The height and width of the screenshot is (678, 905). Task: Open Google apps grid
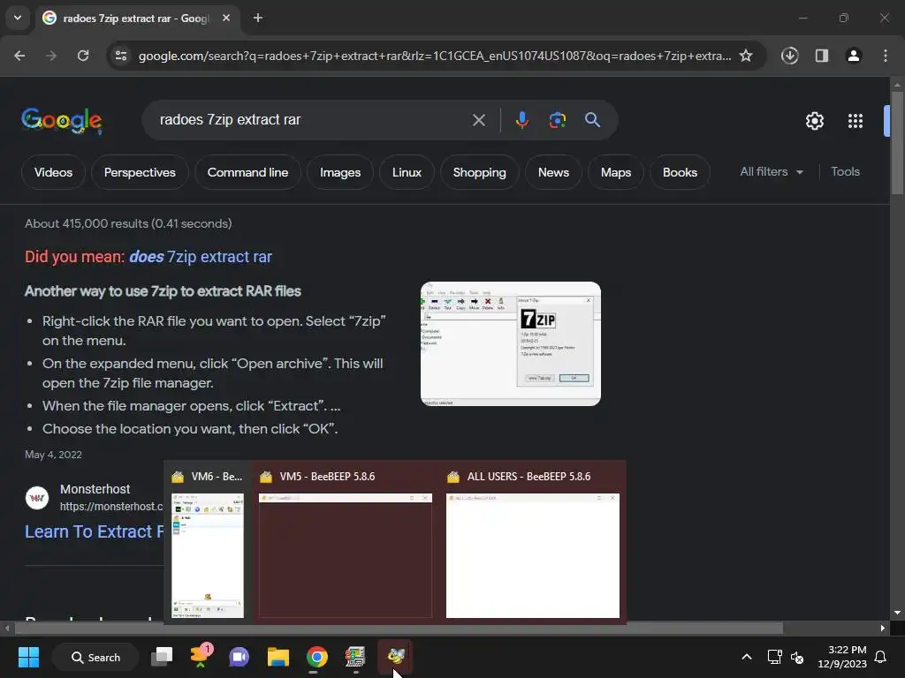tap(856, 121)
